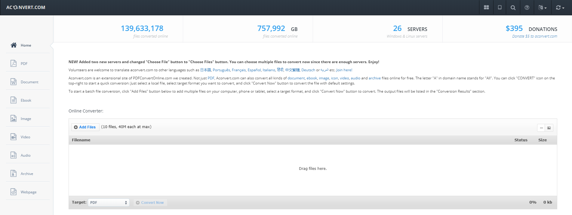Viewport: 572px width, 215px height.
Task: Open the Deutsch language link
Action: (x=308, y=70)
